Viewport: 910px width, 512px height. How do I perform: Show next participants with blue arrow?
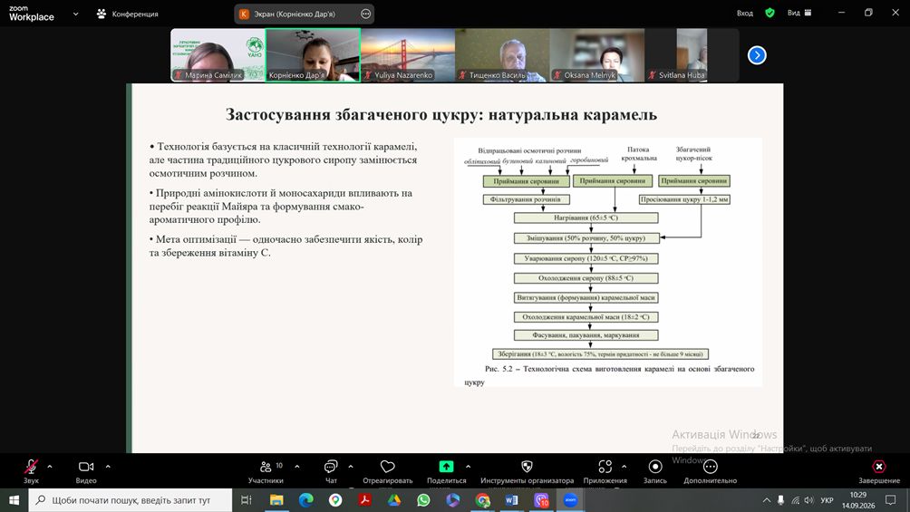click(x=757, y=55)
